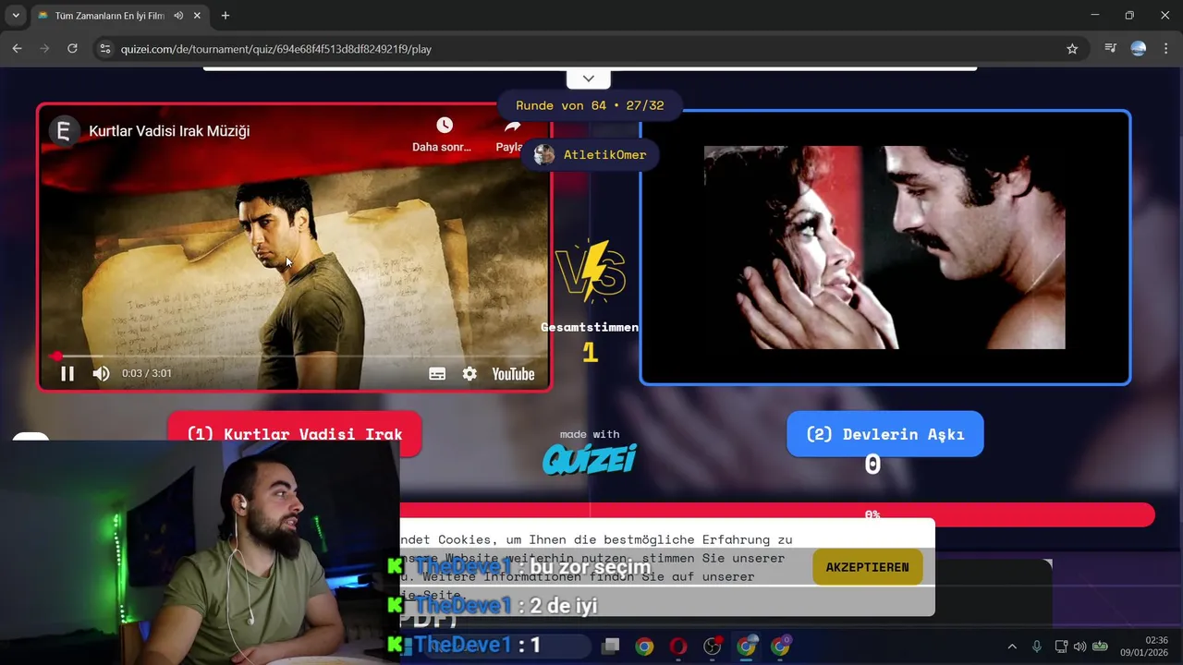Open video on YouTube via logo
The width and height of the screenshot is (1183, 665).
tap(513, 373)
